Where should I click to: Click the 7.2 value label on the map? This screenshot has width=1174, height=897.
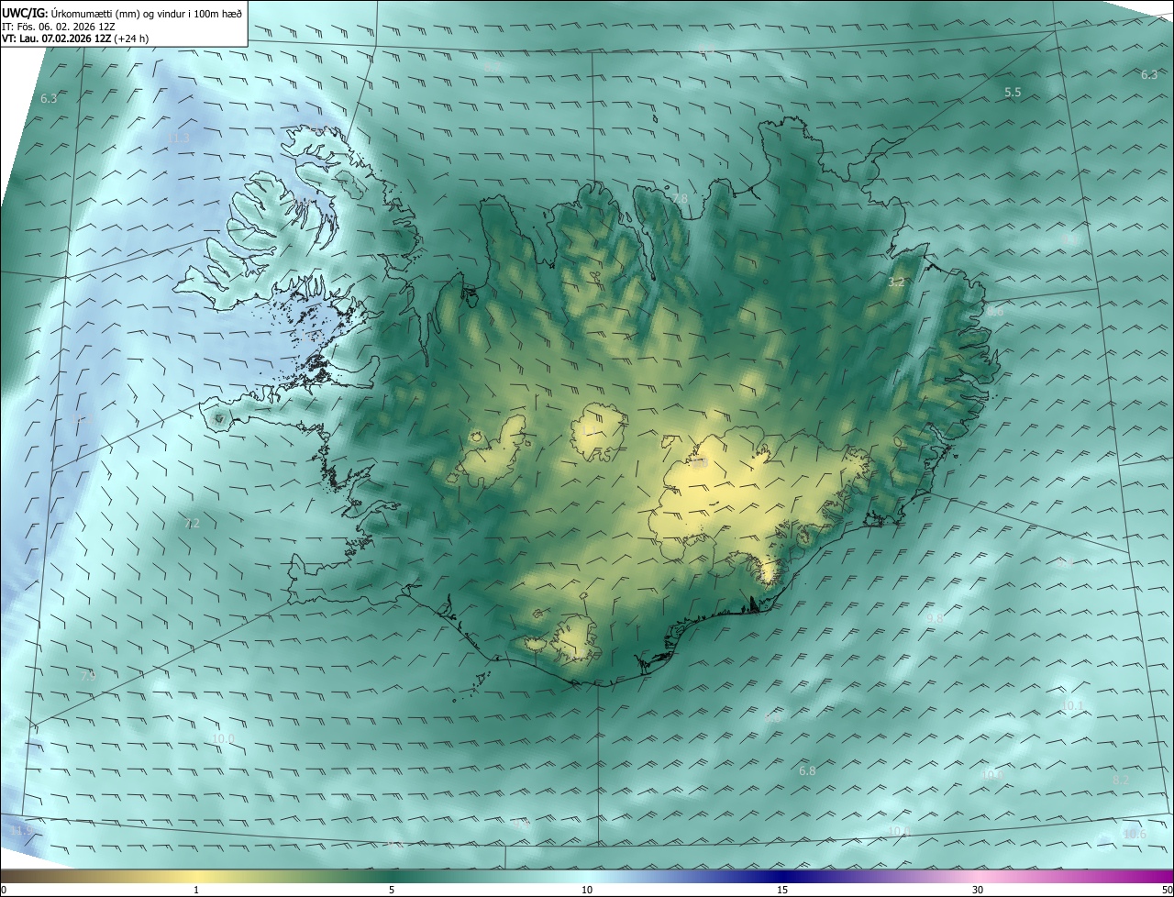click(x=192, y=524)
